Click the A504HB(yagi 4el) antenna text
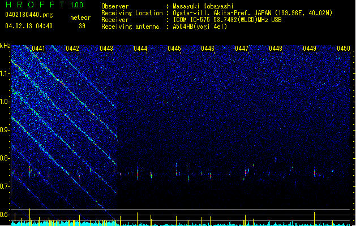 200,27
